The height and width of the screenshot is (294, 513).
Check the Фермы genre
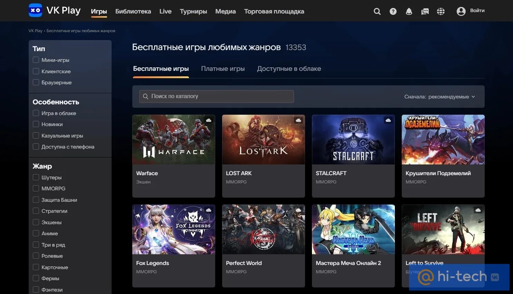tap(36, 278)
